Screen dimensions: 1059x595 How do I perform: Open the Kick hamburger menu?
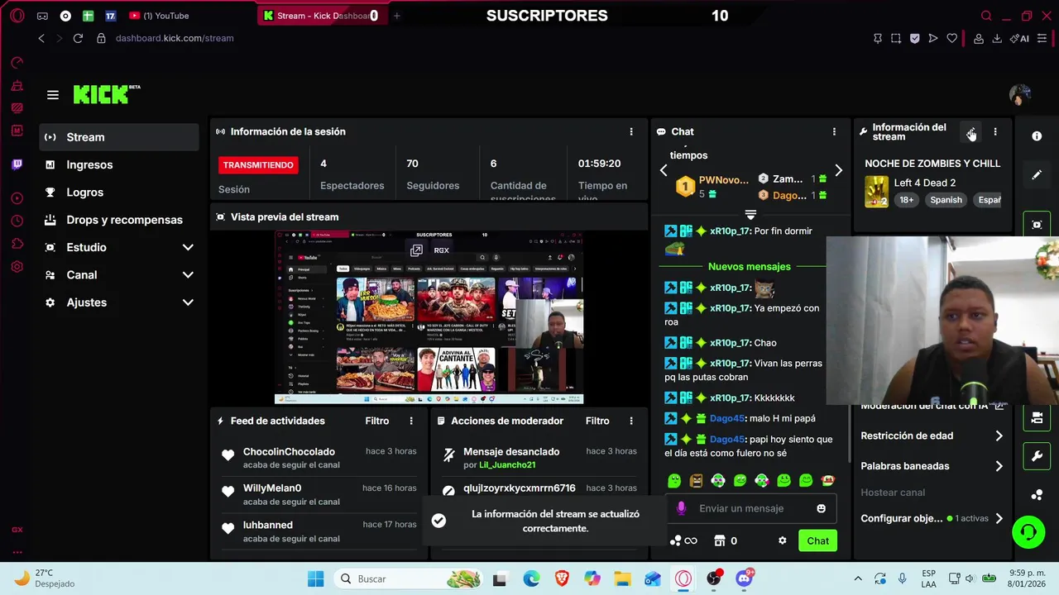click(x=53, y=95)
